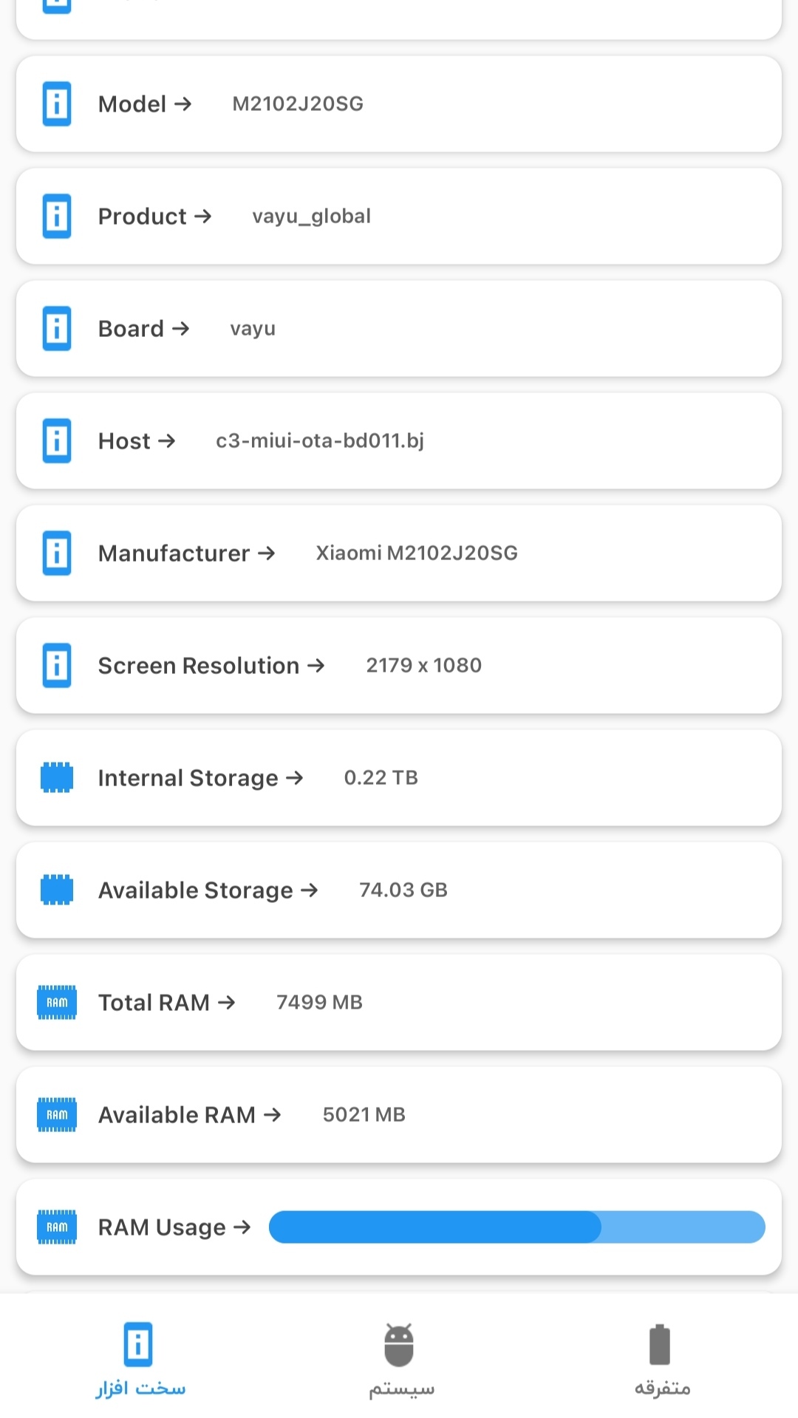Tap the info icon for Screen Resolution
798x1418 pixels.
click(x=57, y=666)
